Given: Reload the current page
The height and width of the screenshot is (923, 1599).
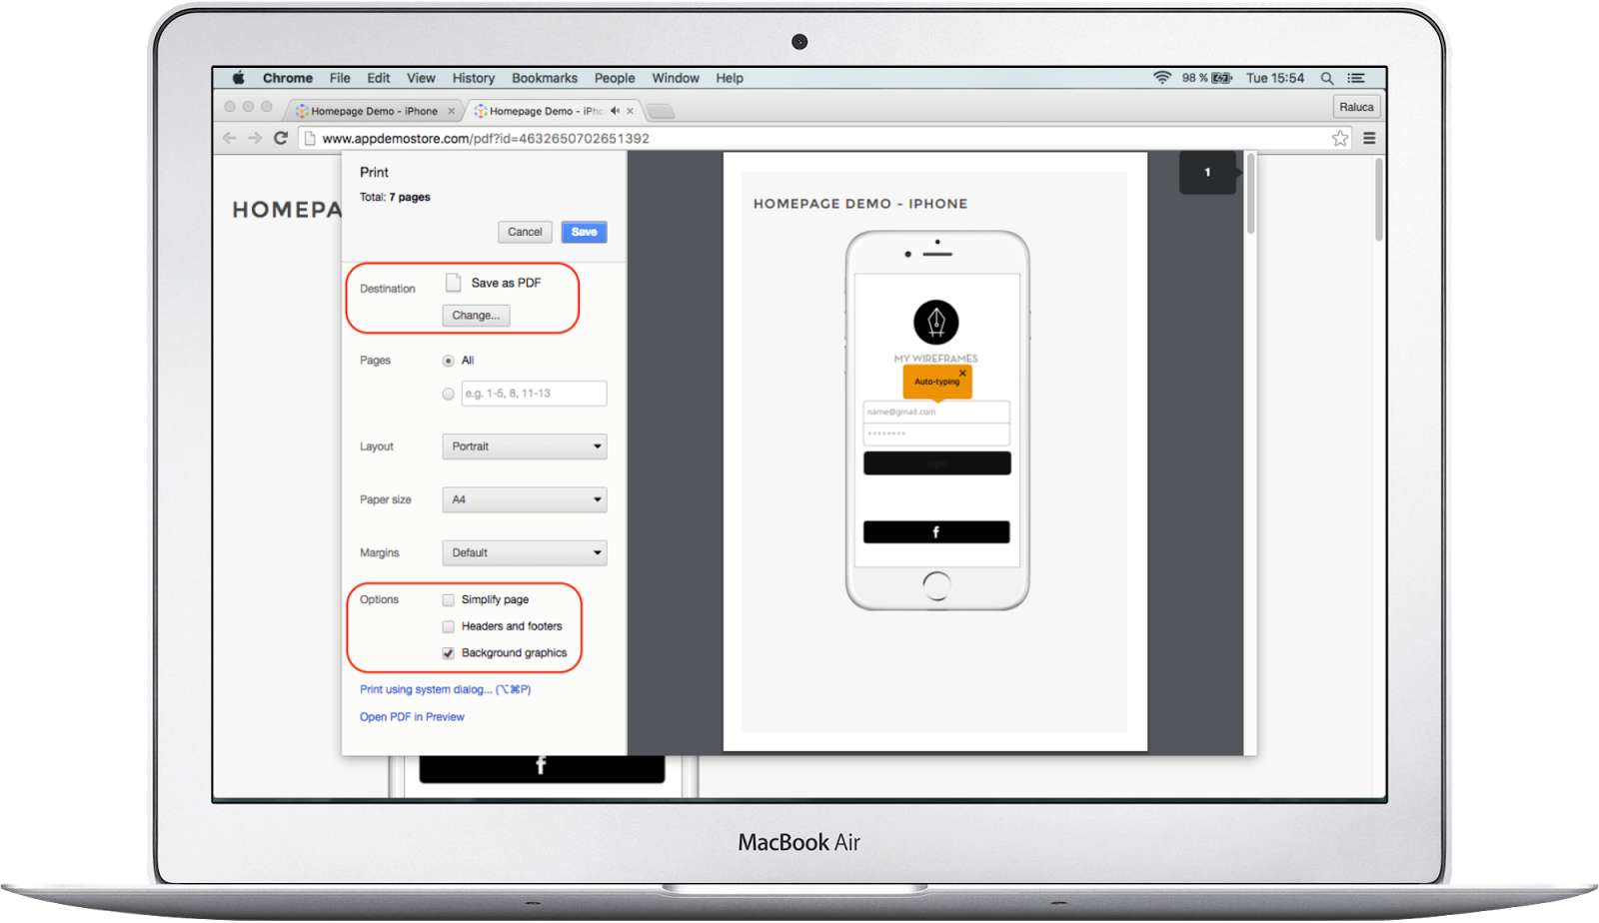Looking at the screenshot, I should click(x=281, y=138).
